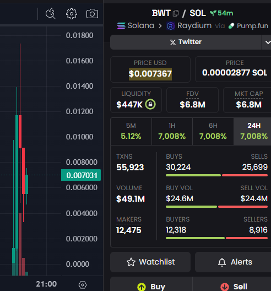Click the 0.007031 current price tag

click(81, 175)
